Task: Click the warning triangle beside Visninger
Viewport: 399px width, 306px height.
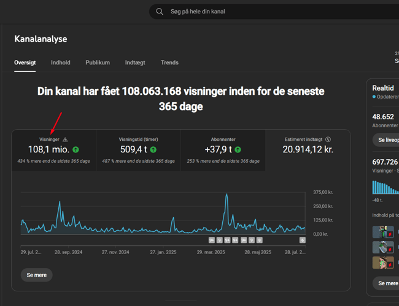Action: click(x=66, y=140)
